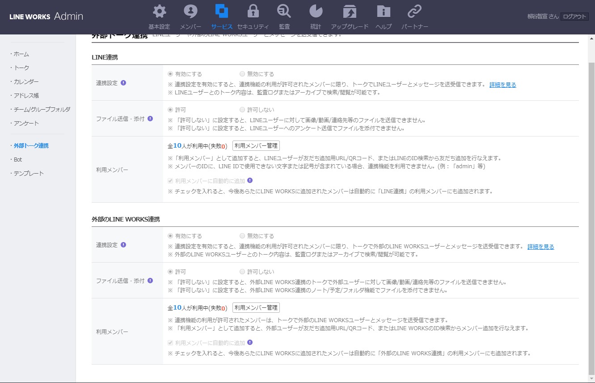
Task: Click 利用メンバー管理 button under 外部のLINE WORKS連携
Action: point(256,307)
